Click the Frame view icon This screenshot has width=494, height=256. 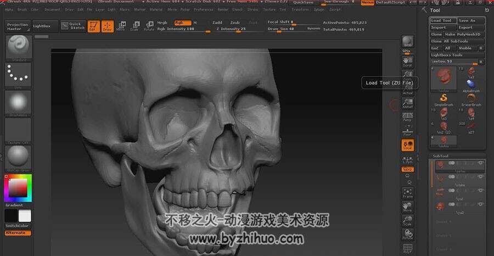click(408, 193)
